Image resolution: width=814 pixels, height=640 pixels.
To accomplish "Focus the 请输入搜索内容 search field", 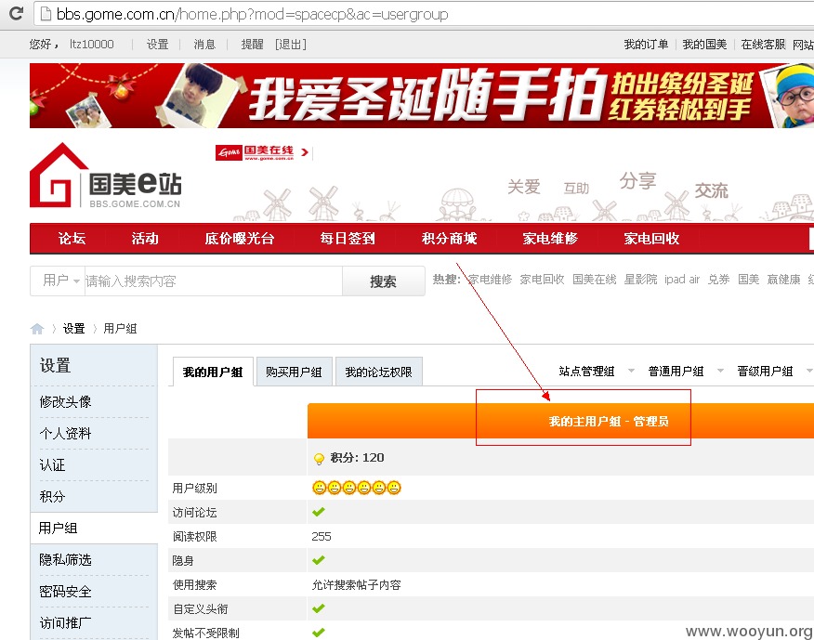I will [213, 281].
